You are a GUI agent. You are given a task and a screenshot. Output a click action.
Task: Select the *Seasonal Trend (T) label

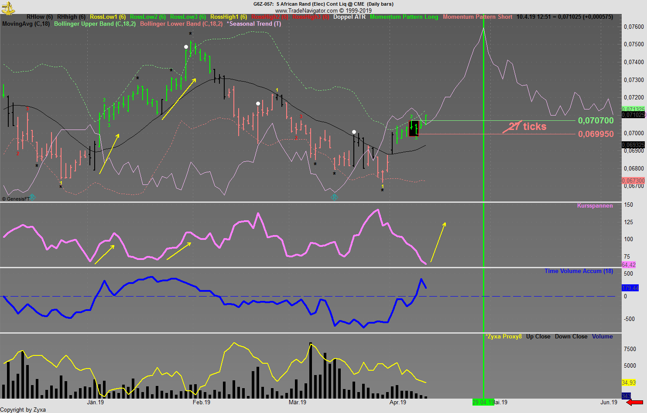point(254,24)
